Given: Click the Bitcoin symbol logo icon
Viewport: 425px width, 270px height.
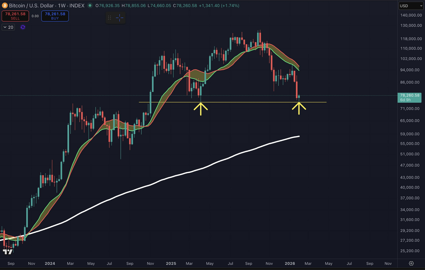Looking at the screenshot, I should pos(5,6).
